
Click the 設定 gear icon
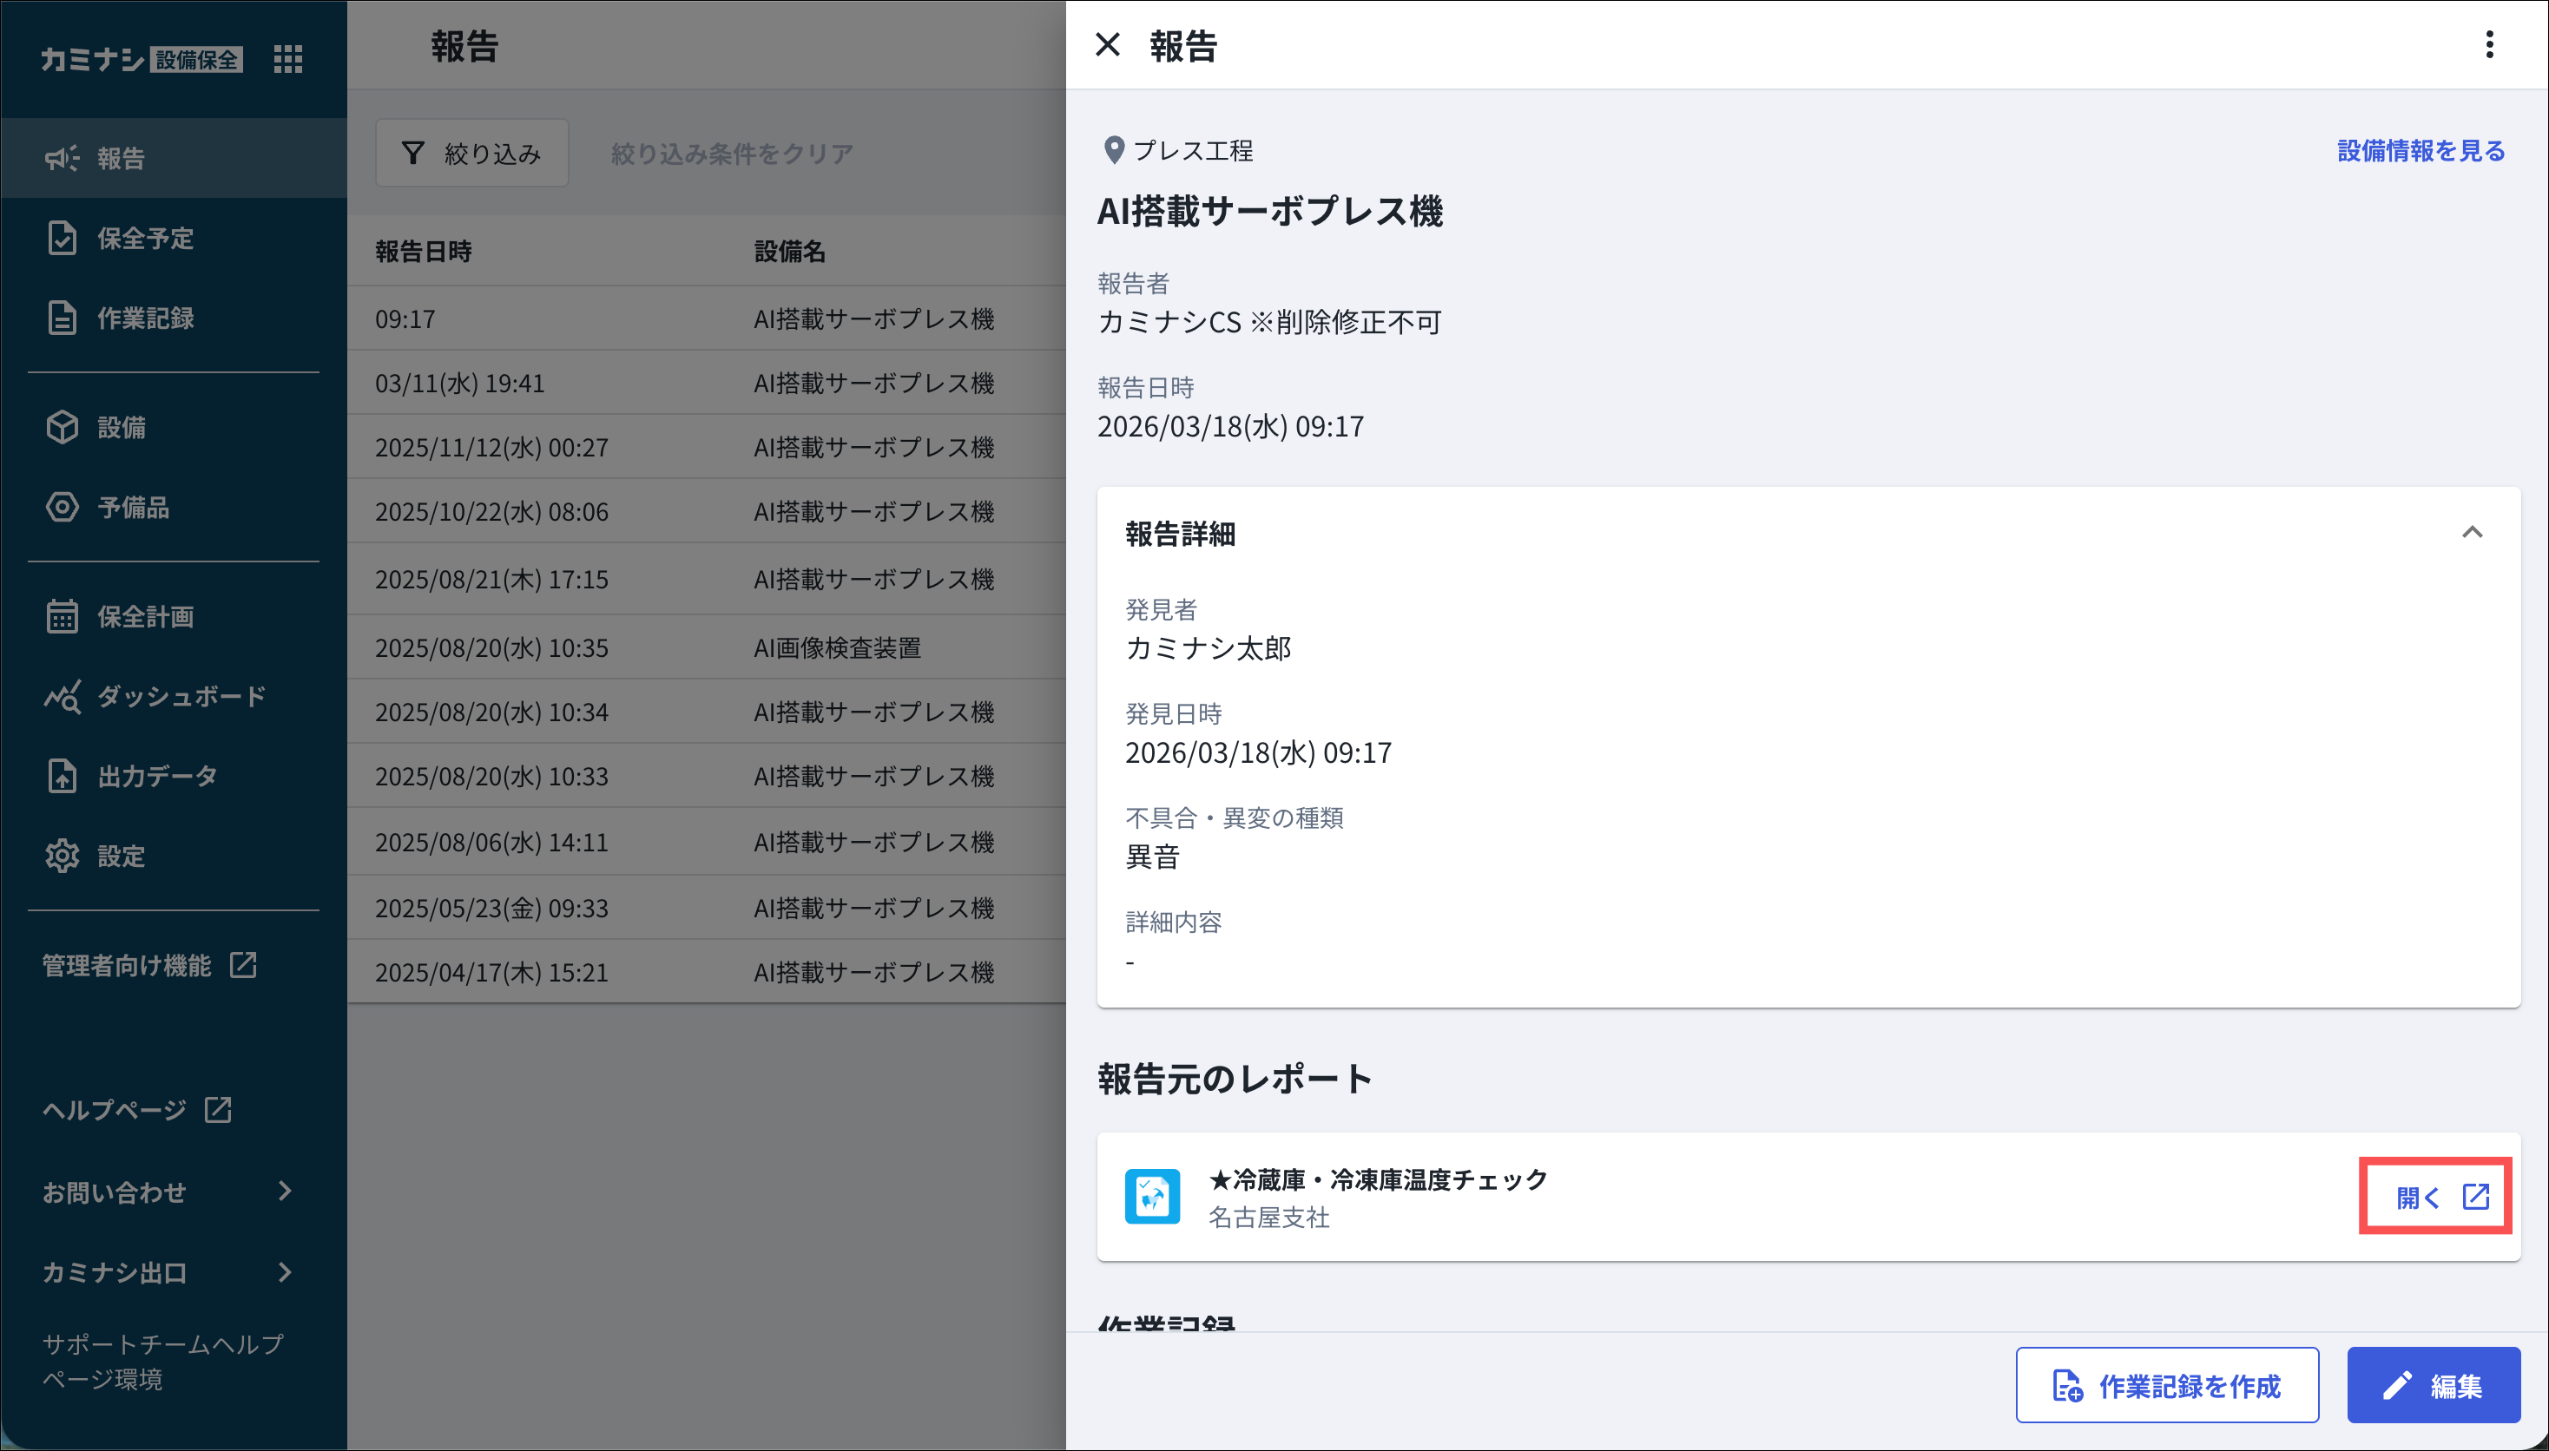(x=62, y=856)
